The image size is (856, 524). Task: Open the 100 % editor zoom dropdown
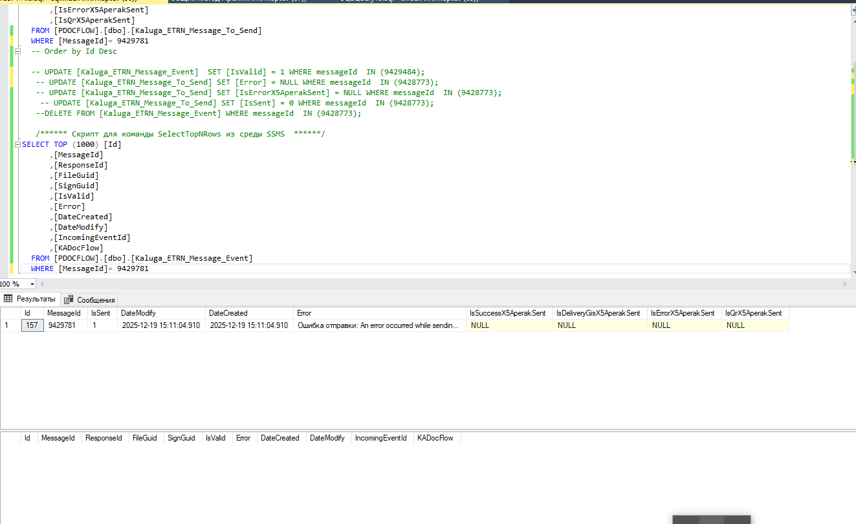click(33, 284)
